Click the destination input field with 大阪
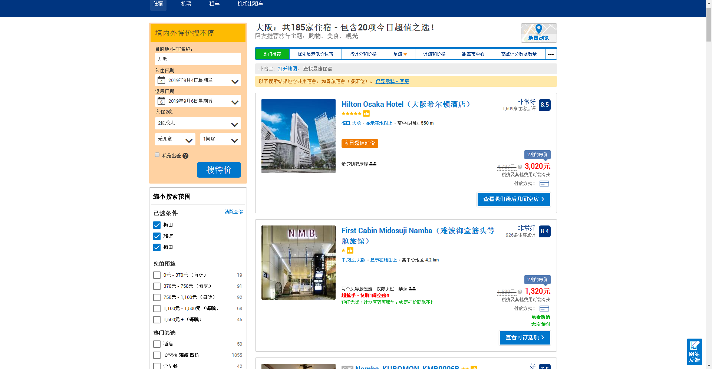The width and height of the screenshot is (712, 369). click(x=198, y=59)
